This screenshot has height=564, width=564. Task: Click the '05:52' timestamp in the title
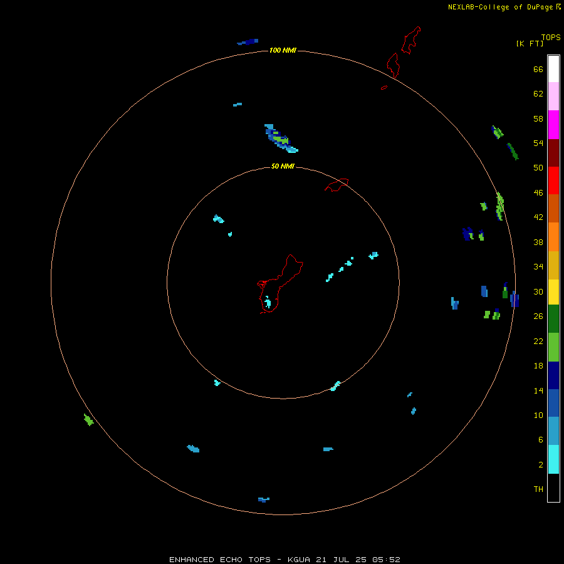[386, 560]
